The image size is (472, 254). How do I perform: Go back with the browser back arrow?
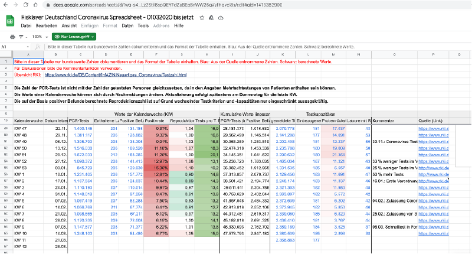(x=6, y=5)
